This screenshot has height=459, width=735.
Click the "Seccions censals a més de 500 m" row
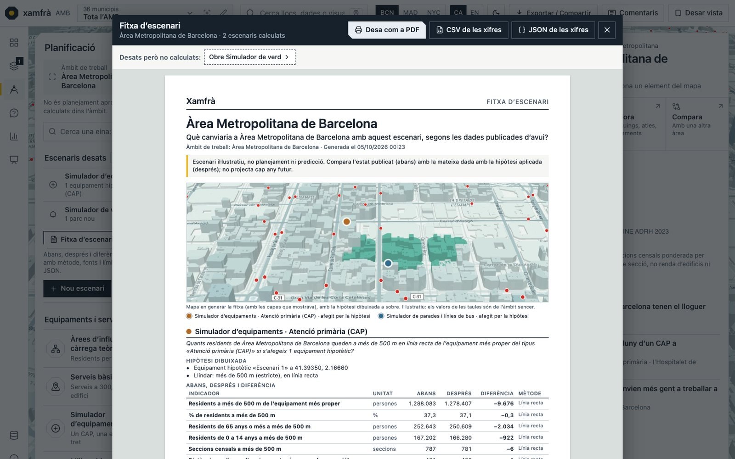[367, 449]
